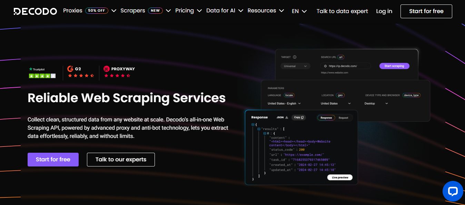Open the Desktop device type dropdown
Screen dimensions: 465x205
tap(376, 103)
